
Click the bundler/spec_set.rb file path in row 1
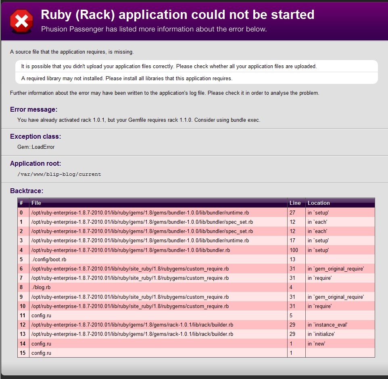point(142,222)
